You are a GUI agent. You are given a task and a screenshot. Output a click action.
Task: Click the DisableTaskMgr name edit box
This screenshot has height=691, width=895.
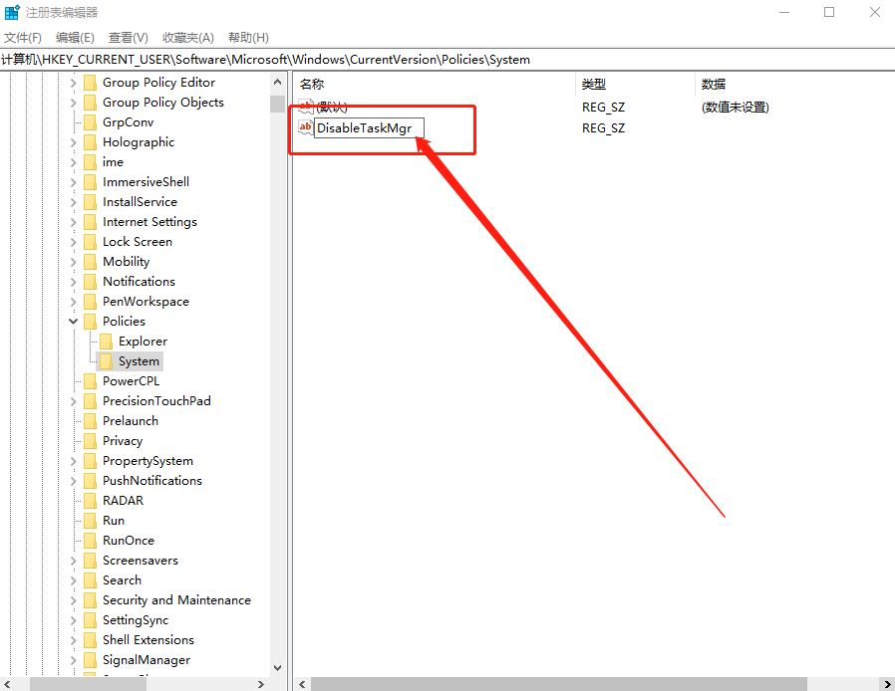tap(370, 127)
